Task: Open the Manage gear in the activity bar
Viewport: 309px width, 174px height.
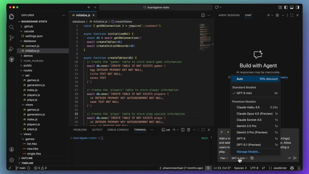Action: click(x=12, y=160)
